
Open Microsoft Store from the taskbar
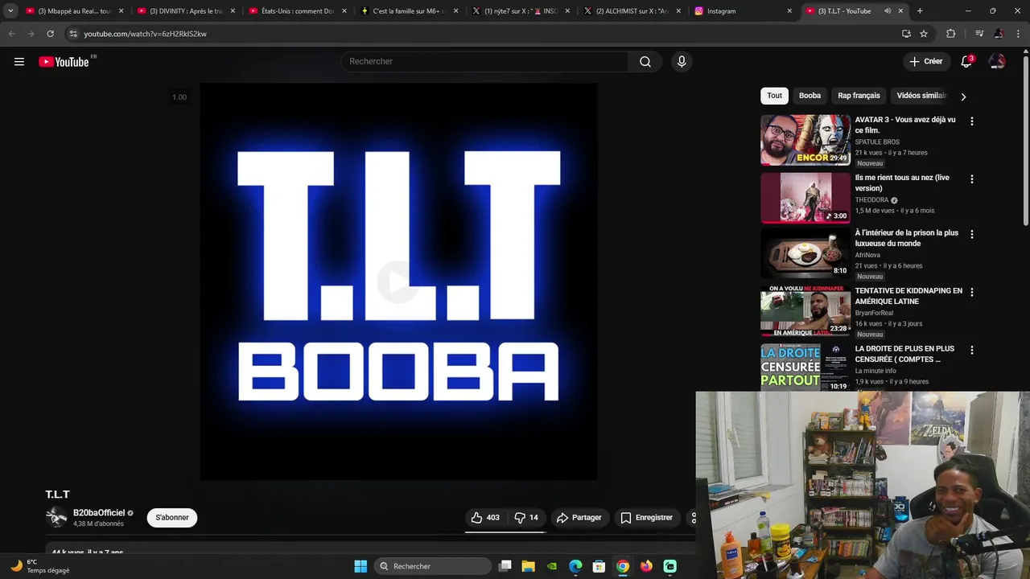pos(599,566)
